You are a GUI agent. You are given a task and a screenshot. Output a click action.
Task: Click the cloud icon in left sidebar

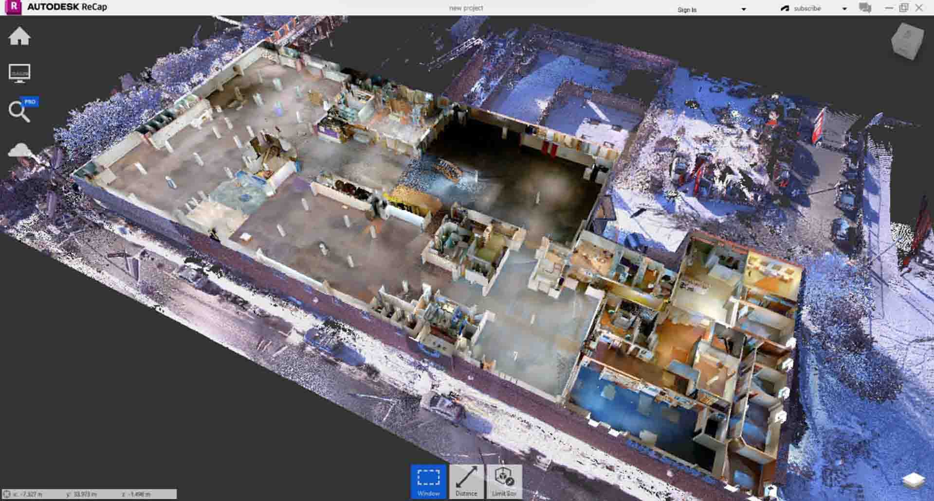(x=19, y=150)
